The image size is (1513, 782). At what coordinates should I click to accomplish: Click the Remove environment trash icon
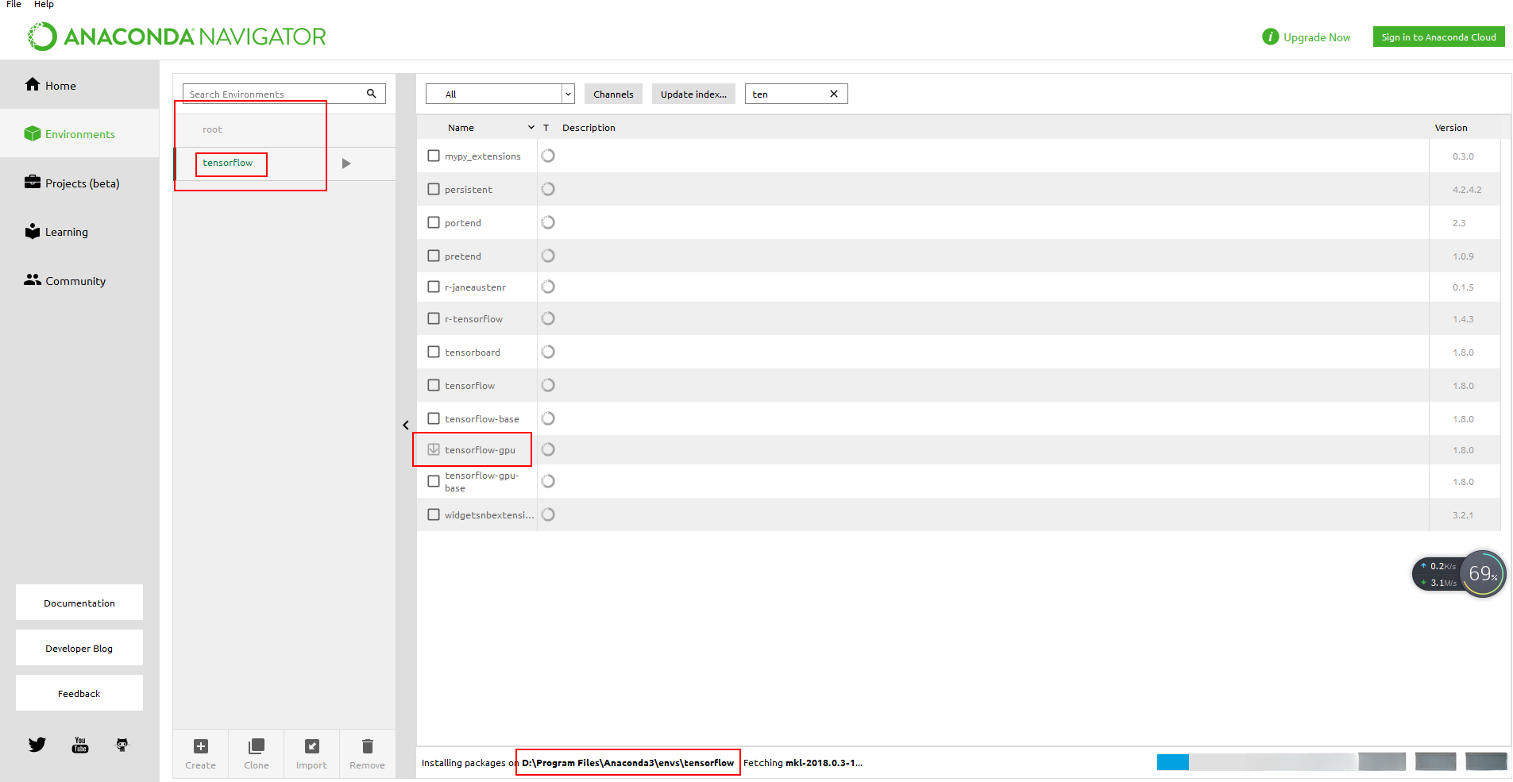pos(368,746)
